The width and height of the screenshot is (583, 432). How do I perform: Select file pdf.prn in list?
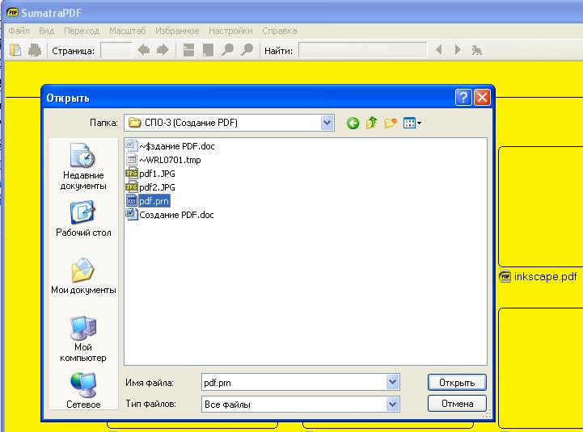click(148, 201)
